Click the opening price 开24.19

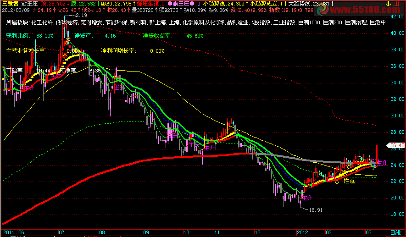pos(42,11)
